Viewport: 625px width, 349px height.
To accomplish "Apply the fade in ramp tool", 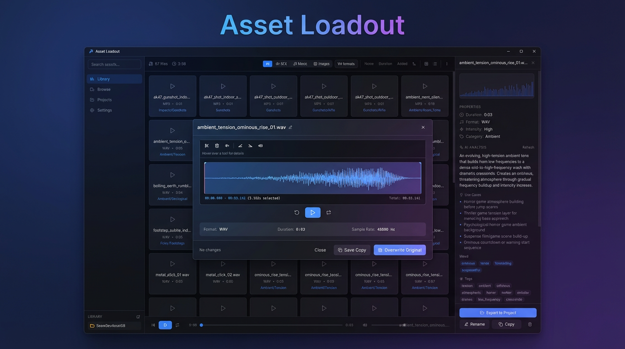I will click(240, 146).
